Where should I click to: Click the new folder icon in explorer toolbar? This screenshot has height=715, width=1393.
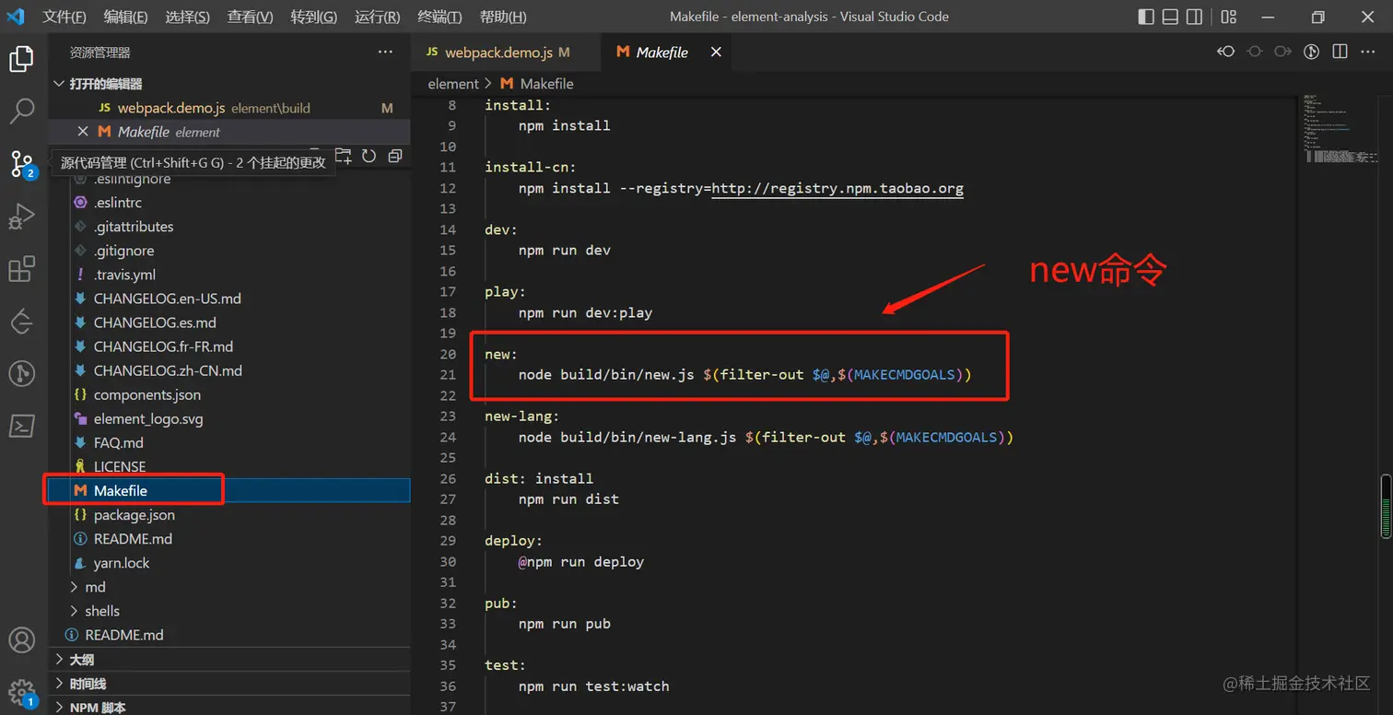(343, 156)
